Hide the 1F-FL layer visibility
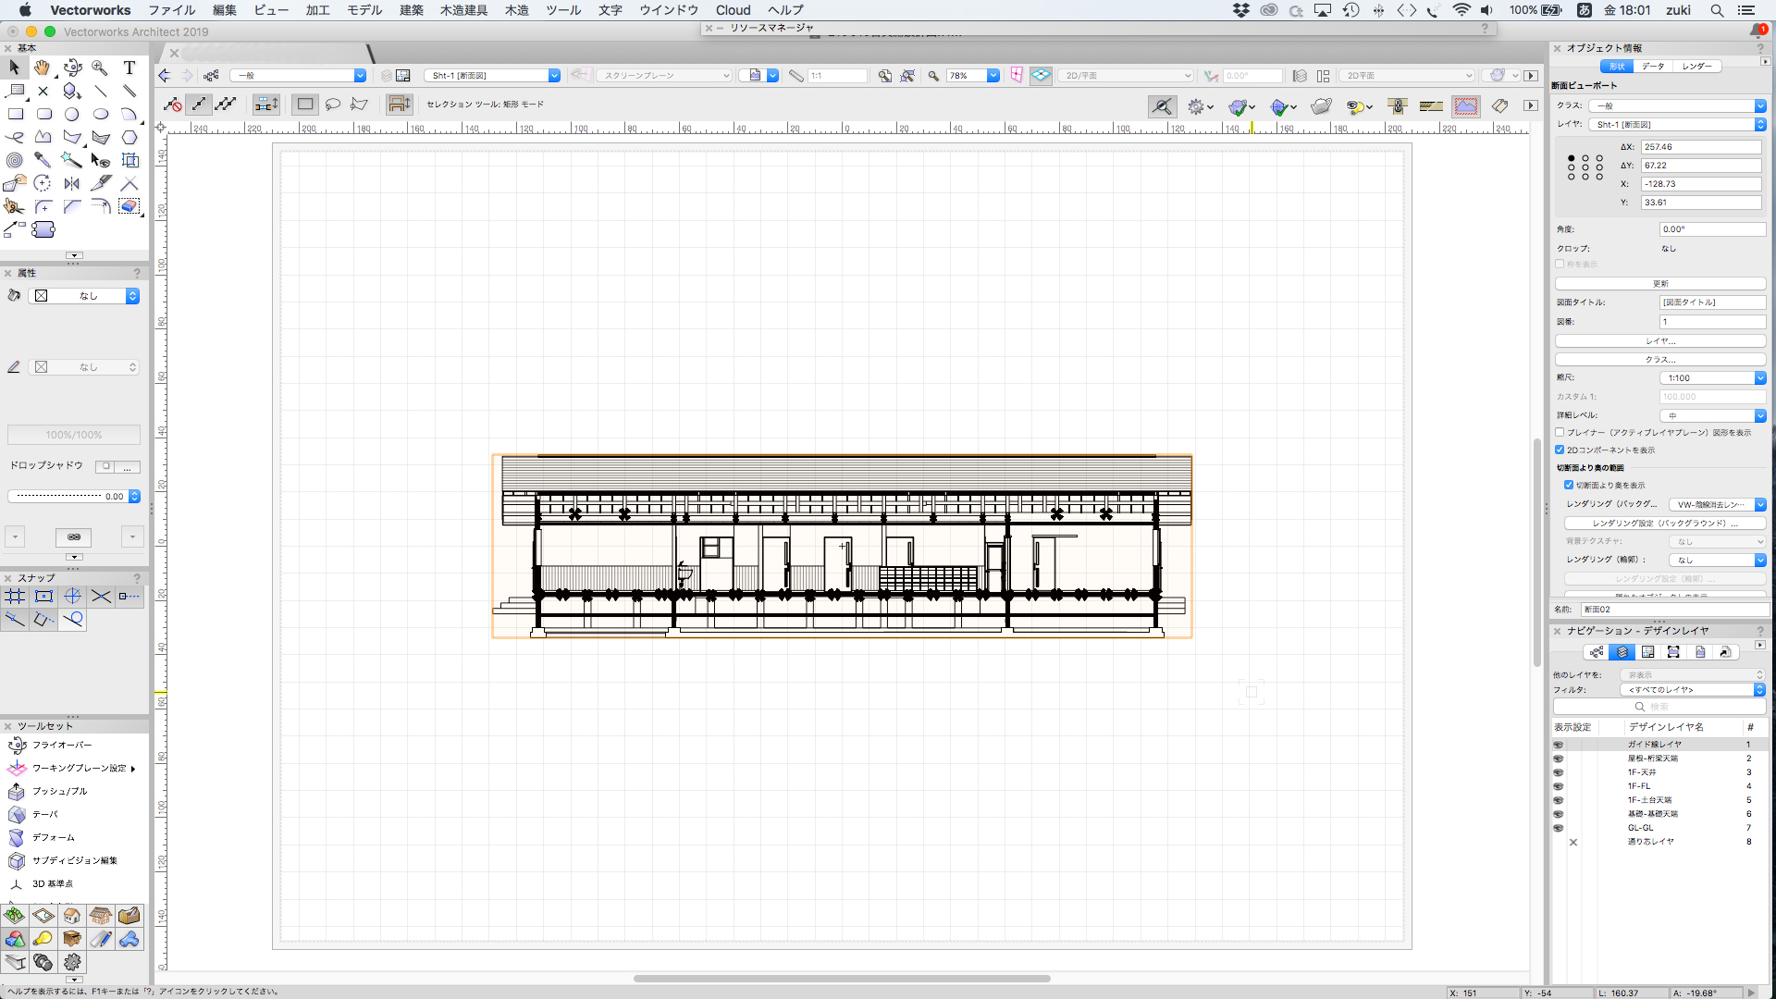 point(1558,786)
